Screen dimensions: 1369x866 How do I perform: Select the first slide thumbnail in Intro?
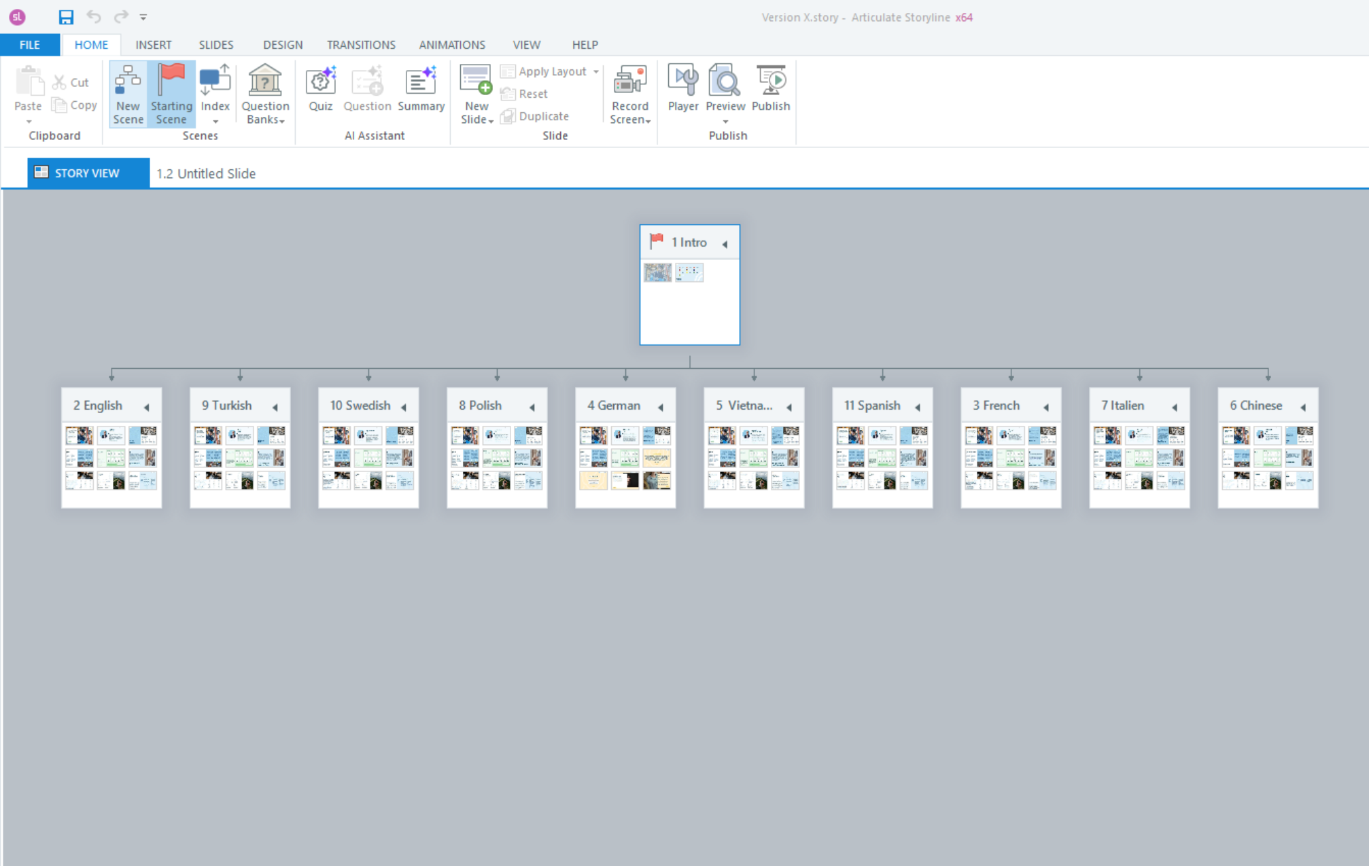coord(657,273)
